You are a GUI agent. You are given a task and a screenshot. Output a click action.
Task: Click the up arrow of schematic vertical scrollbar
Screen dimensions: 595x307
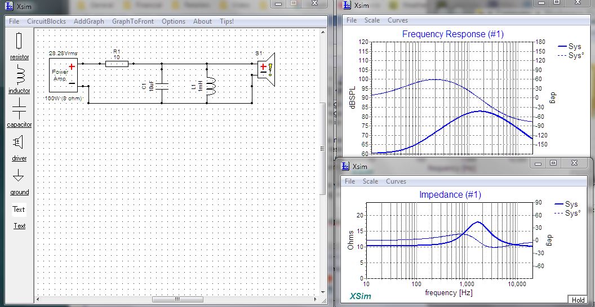coord(323,32)
